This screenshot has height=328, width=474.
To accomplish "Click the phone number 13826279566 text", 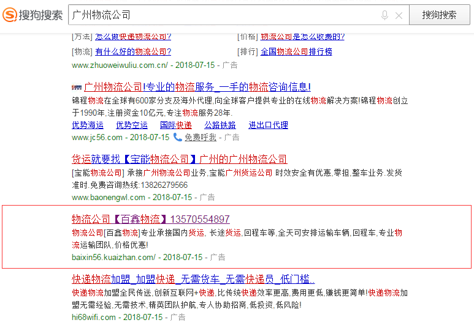I will pos(164,185).
